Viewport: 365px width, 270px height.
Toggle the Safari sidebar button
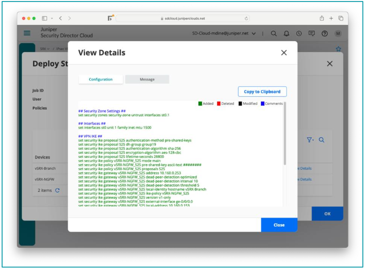pos(45,18)
